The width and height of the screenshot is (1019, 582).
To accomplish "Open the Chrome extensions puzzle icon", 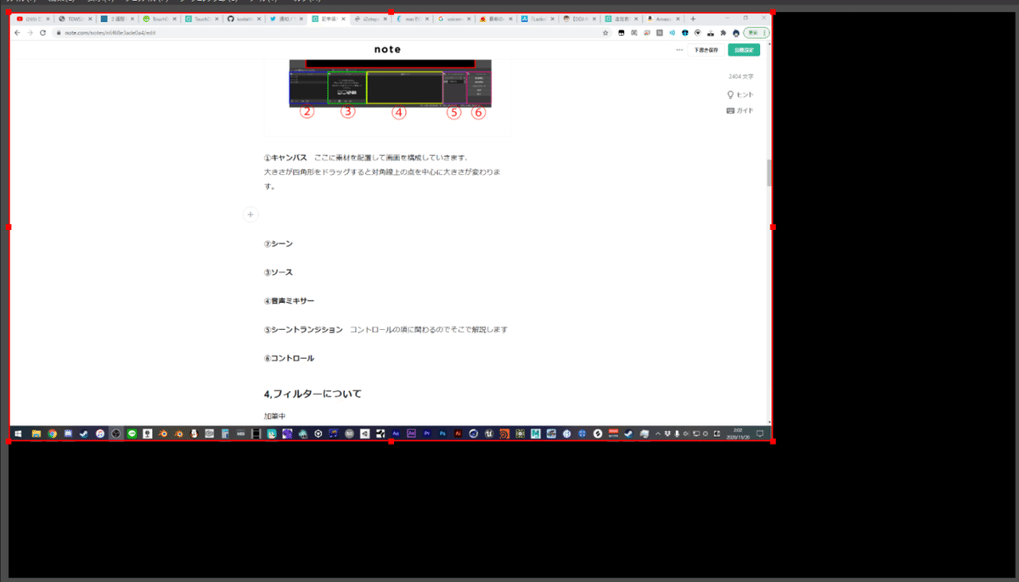I will click(723, 32).
